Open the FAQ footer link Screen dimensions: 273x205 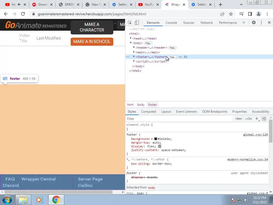(x=10, y=179)
